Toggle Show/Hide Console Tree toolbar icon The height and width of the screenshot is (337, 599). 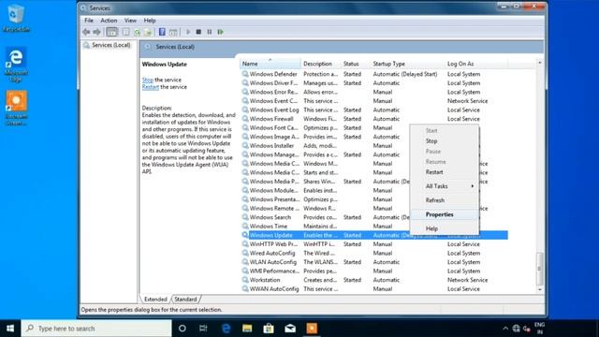(112, 32)
